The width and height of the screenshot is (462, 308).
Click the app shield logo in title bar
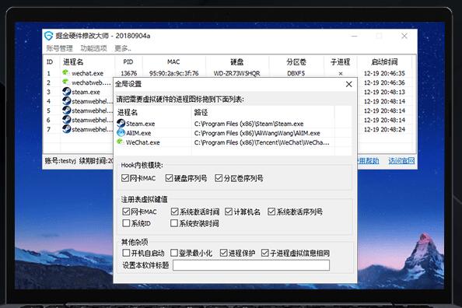(x=49, y=36)
